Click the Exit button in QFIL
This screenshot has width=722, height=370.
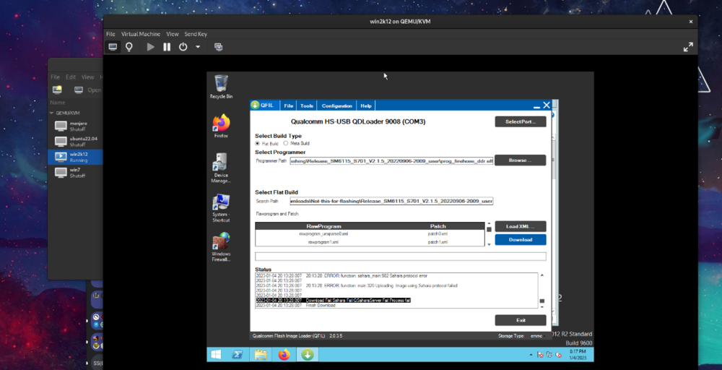(x=521, y=320)
